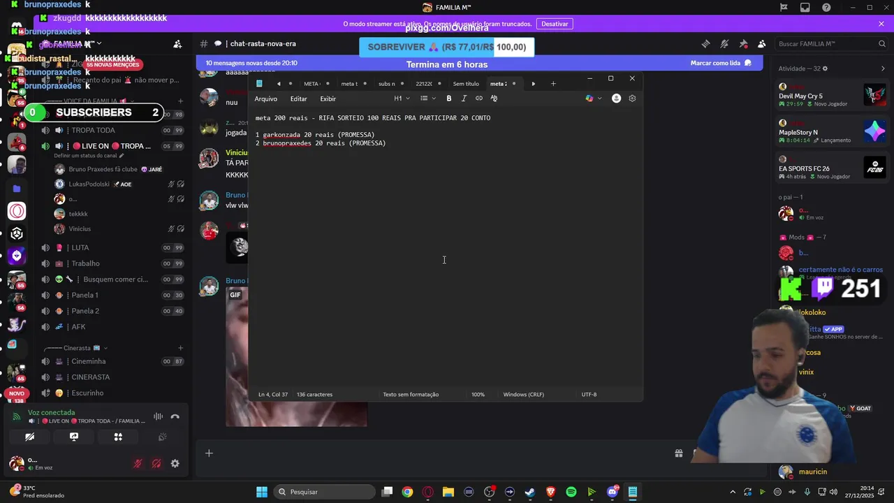The height and width of the screenshot is (503, 894).
Task: Open the Devil May Cry 5 activity card
Action: (x=833, y=96)
